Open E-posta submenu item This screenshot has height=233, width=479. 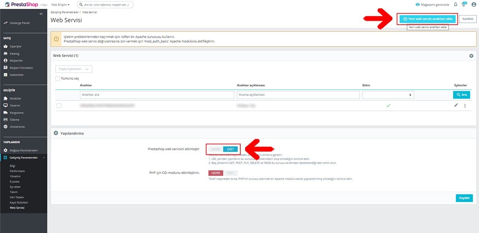14,181
